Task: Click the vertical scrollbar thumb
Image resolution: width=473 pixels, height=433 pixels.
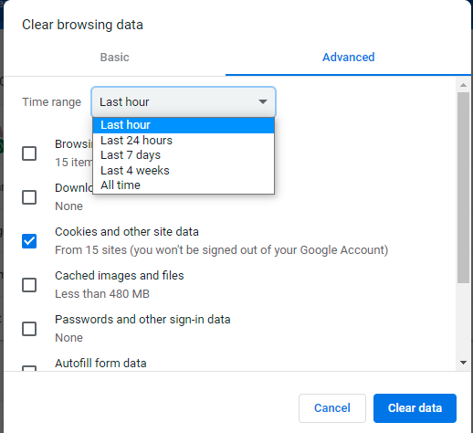Action: [x=463, y=187]
